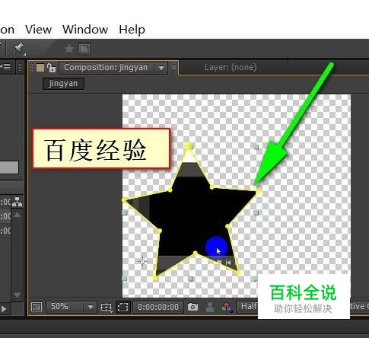The height and width of the screenshot is (338, 369).
Task: Click the scroll up arrow in left panel
Action: pos(17,215)
